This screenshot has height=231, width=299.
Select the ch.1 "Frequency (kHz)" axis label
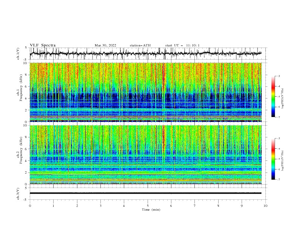(21, 87)
